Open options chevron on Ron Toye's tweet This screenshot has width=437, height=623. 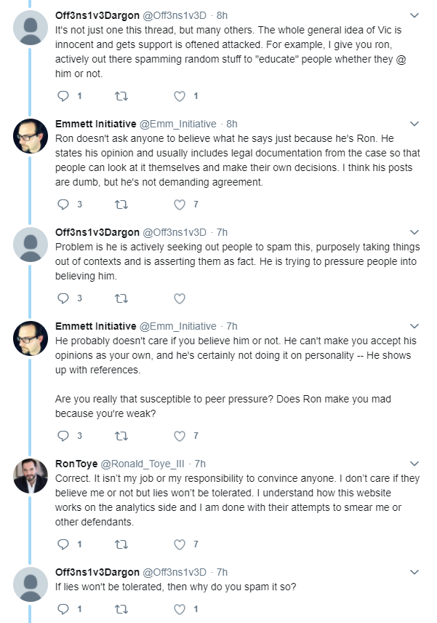click(x=414, y=464)
